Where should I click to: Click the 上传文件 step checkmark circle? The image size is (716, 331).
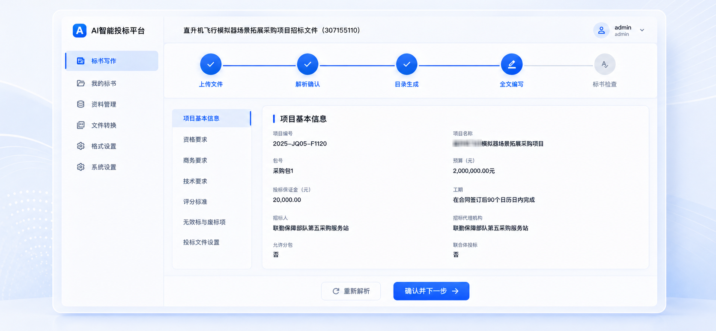(211, 64)
